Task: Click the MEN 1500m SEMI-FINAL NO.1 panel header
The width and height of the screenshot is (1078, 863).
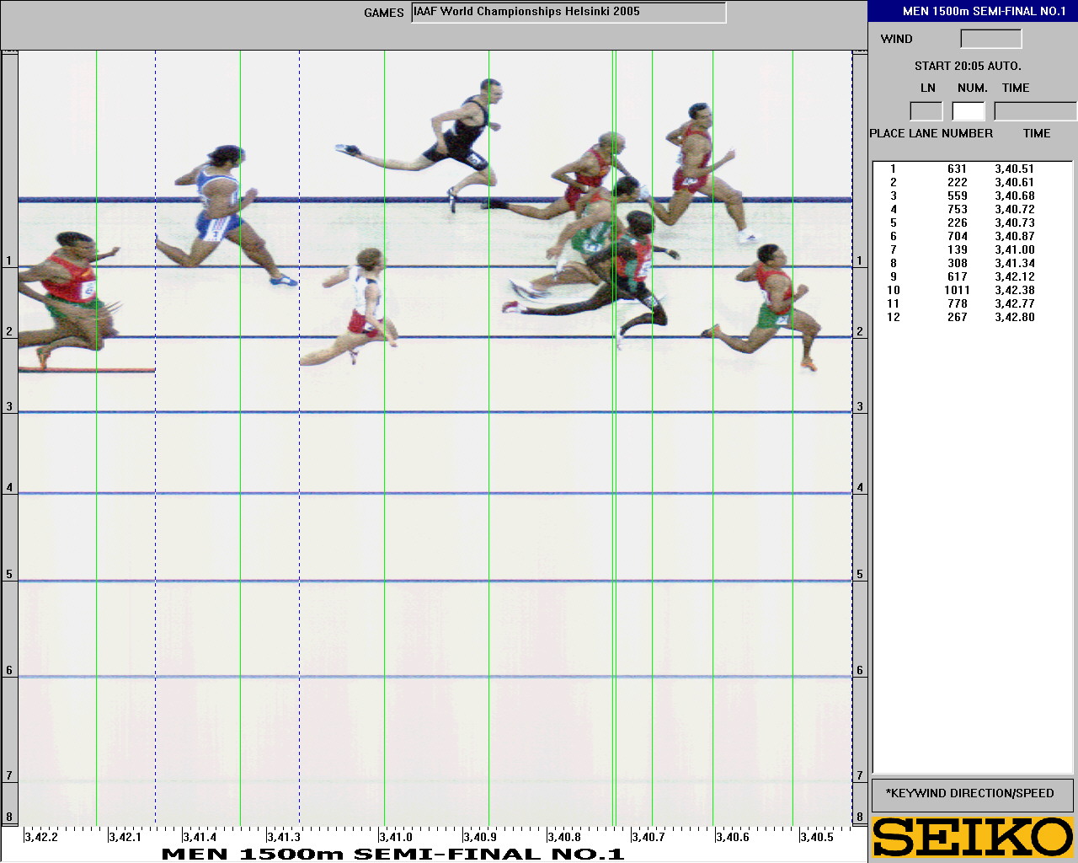Action: click(973, 11)
